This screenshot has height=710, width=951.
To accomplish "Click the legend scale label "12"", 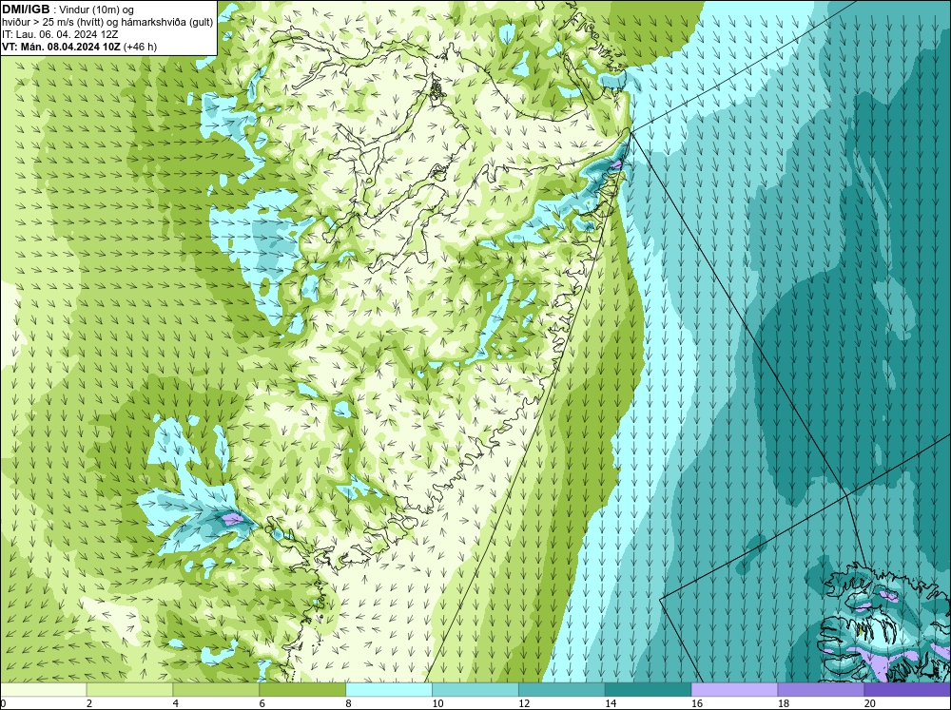I will [x=524, y=703].
